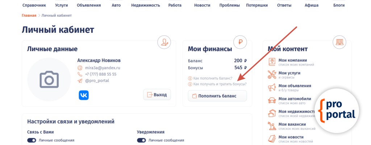Open Мои компании map pin icon

click(x=272, y=62)
